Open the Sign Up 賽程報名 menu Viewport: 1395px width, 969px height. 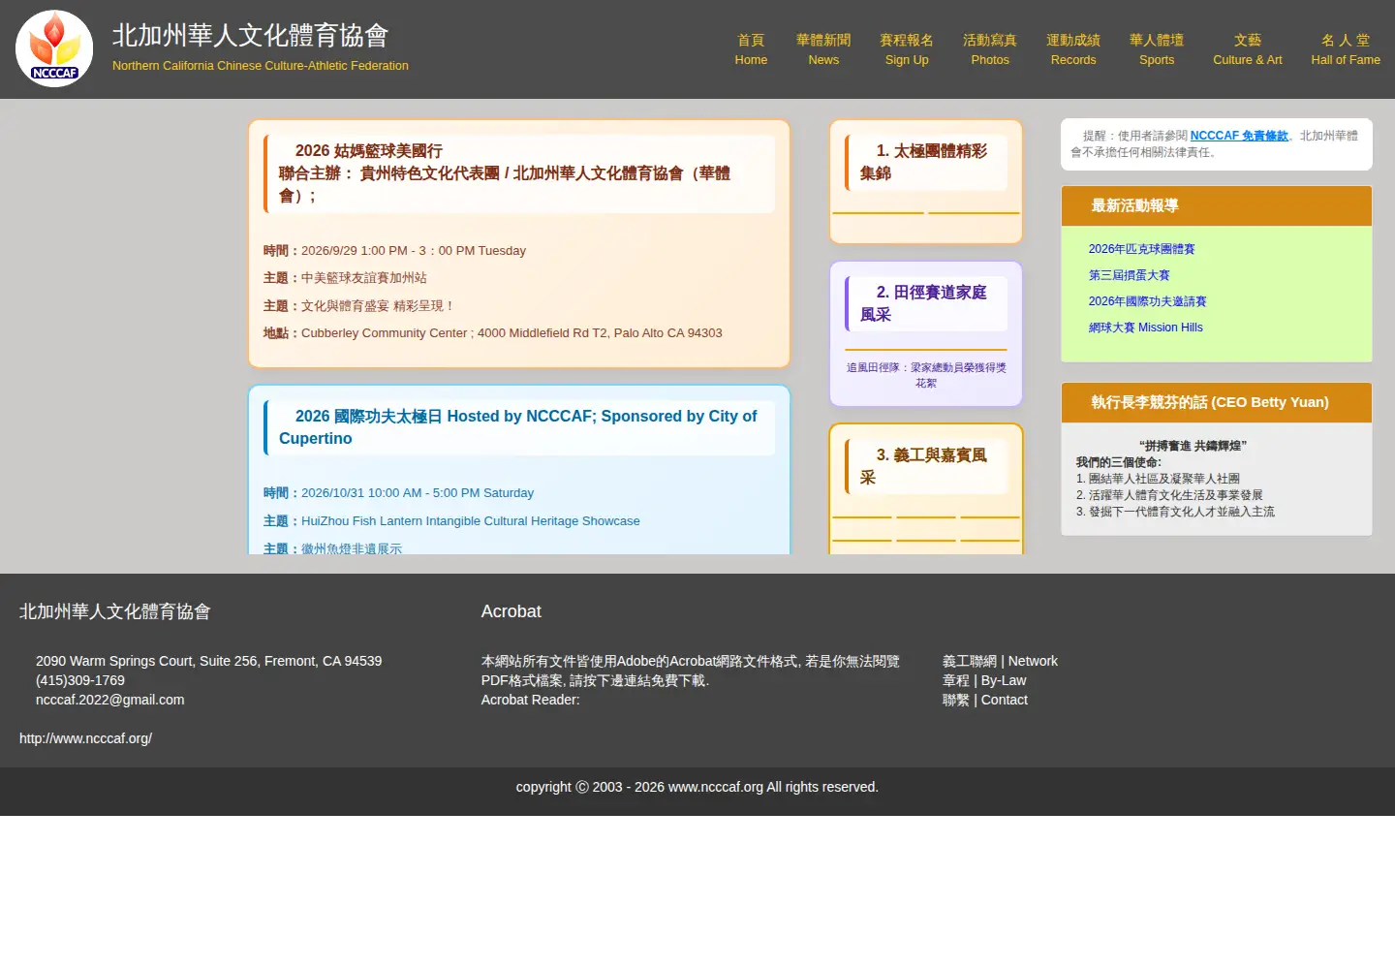click(x=907, y=49)
